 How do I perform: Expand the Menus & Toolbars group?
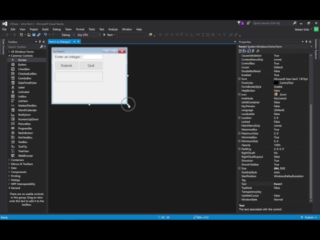pyautogui.click(x=9, y=164)
